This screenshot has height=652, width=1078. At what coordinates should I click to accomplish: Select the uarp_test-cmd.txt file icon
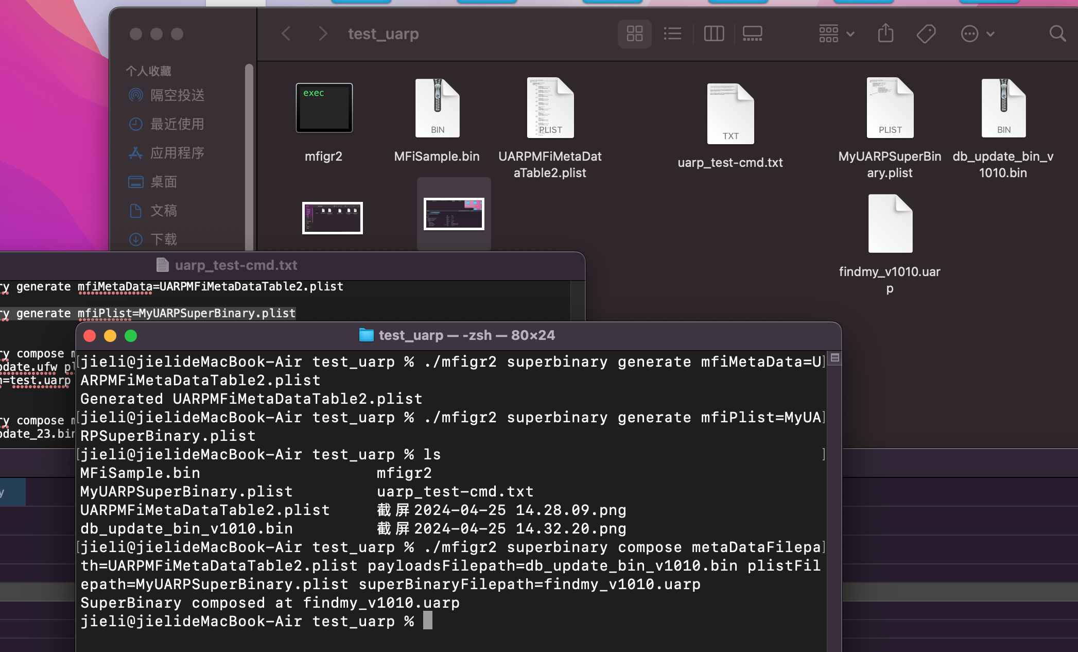[x=730, y=113]
